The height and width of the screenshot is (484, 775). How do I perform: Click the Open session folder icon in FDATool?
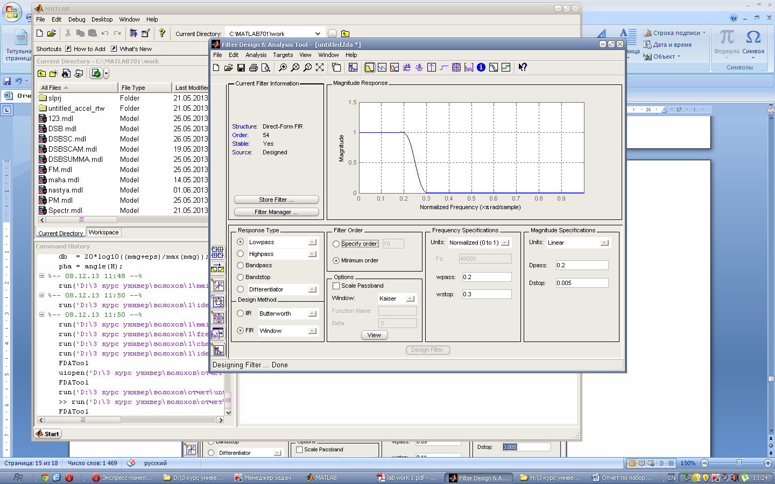(229, 67)
